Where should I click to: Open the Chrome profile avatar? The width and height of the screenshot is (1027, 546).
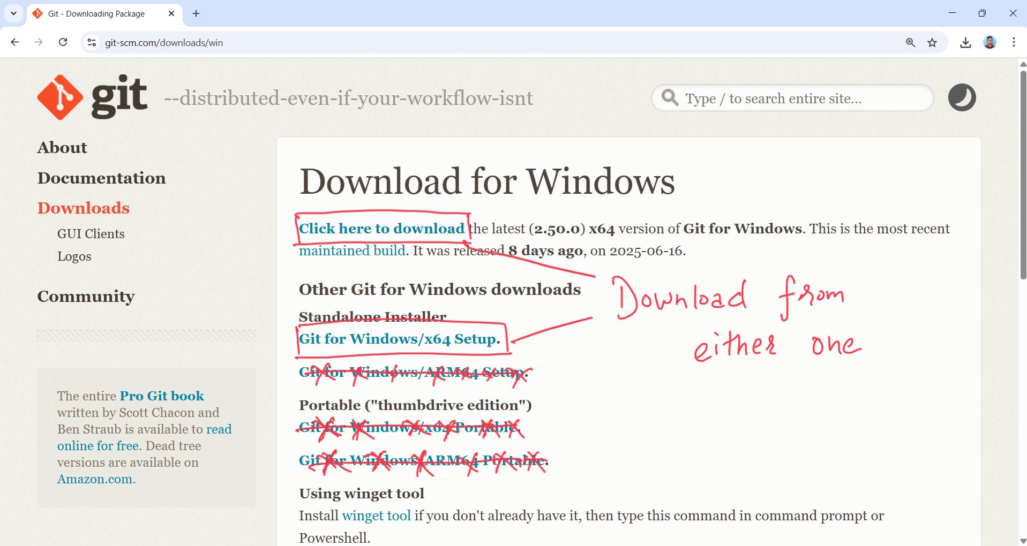point(989,42)
